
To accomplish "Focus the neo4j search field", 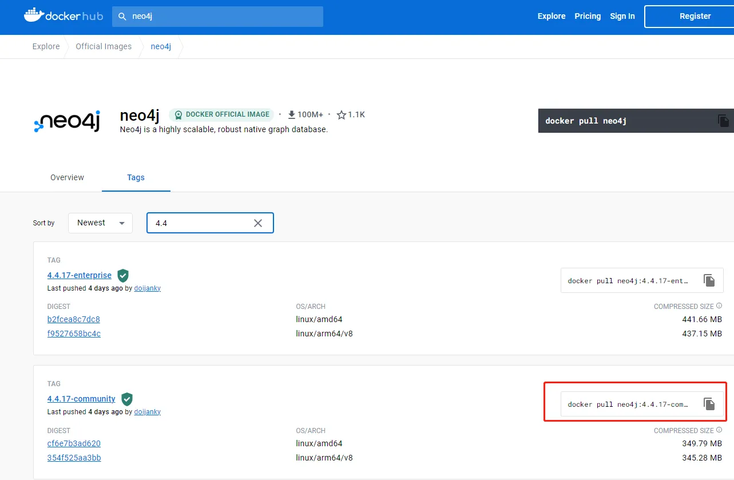I will click(223, 17).
